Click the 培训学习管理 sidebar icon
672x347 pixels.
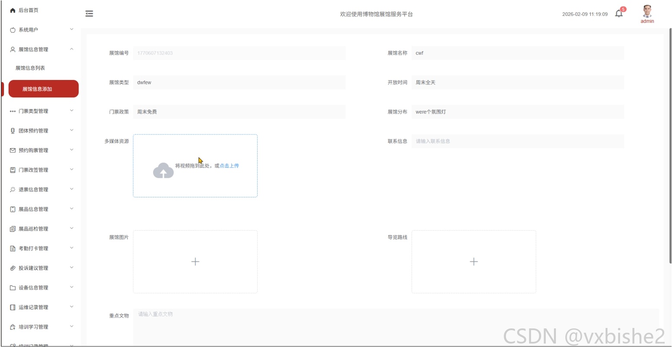coord(13,327)
